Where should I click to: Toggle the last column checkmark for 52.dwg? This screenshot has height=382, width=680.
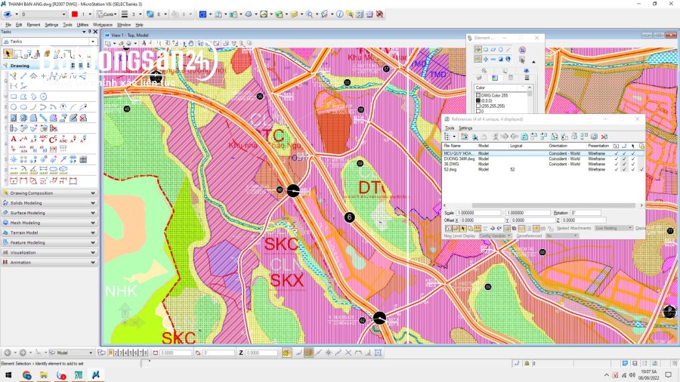(641, 169)
